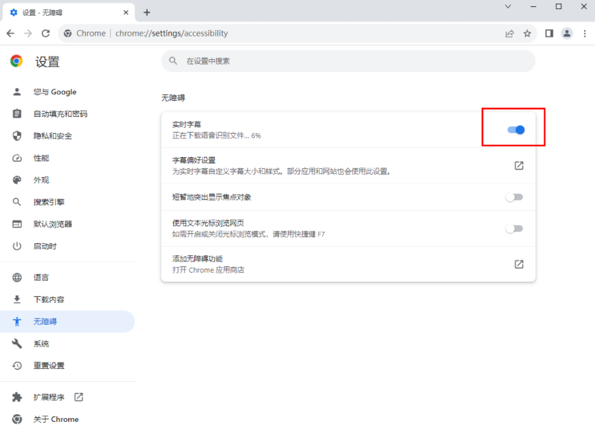This screenshot has height=434, width=595.
Task: Open the 性能 settings section
Action: pyautogui.click(x=68, y=158)
